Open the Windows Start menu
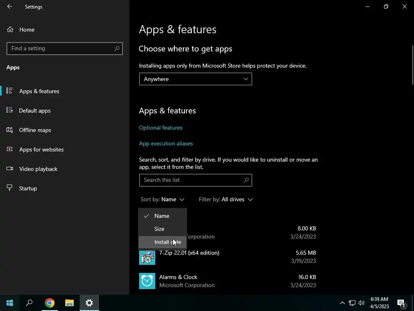This screenshot has width=414, height=311. pyautogui.click(x=10, y=303)
